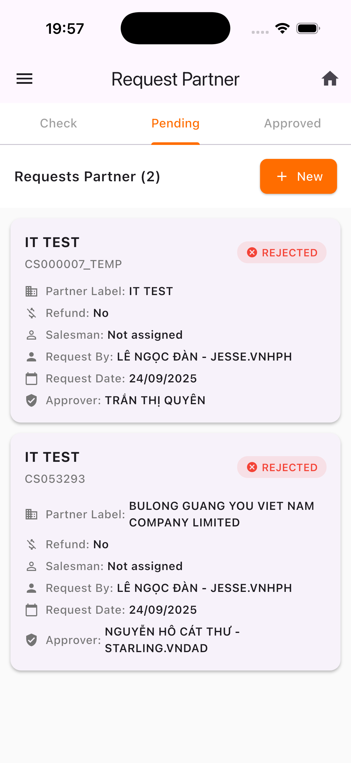Click the Requests Partner (2) heading
Image resolution: width=351 pixels, height=763 pixels.
(87, 176)
